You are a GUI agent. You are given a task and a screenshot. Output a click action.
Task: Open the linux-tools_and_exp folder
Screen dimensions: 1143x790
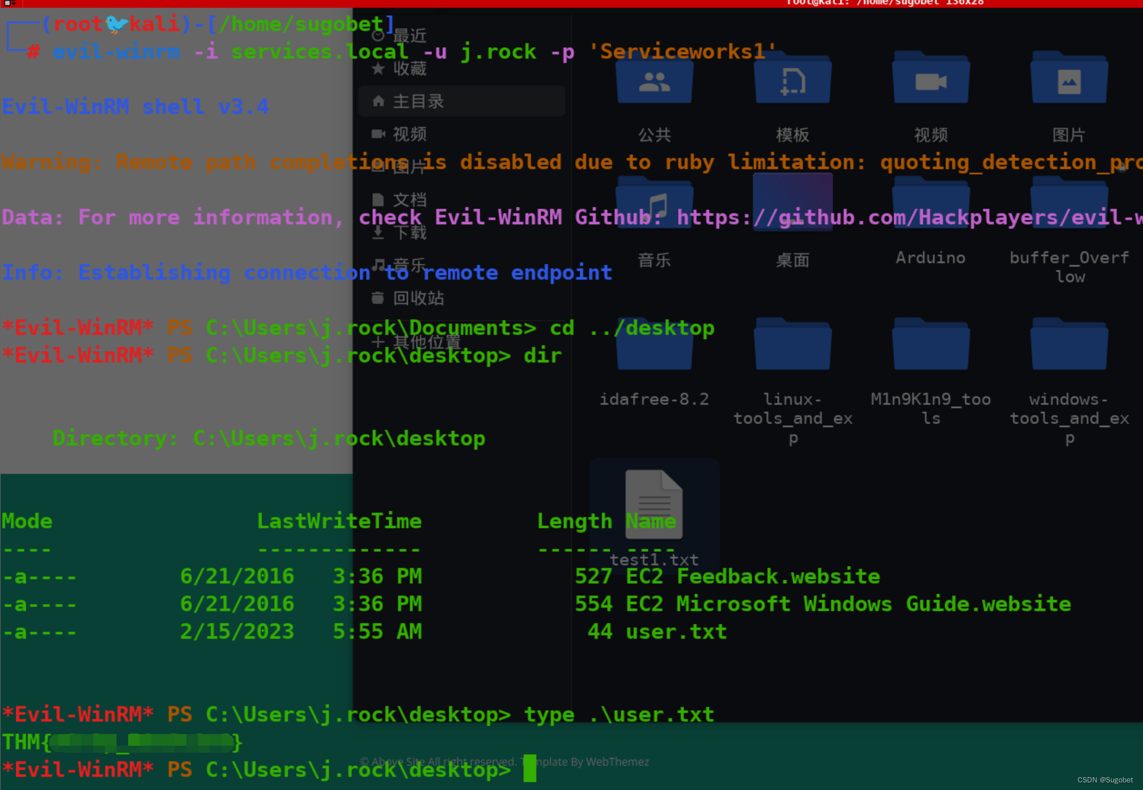(x=792, y=345)
